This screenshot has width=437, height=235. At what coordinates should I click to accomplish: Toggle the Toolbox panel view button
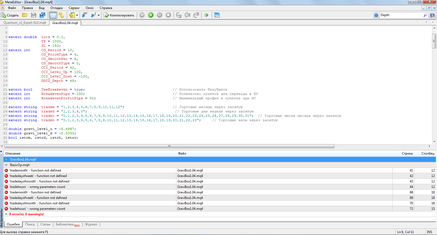pyautogui.click(x=53, y=15)
